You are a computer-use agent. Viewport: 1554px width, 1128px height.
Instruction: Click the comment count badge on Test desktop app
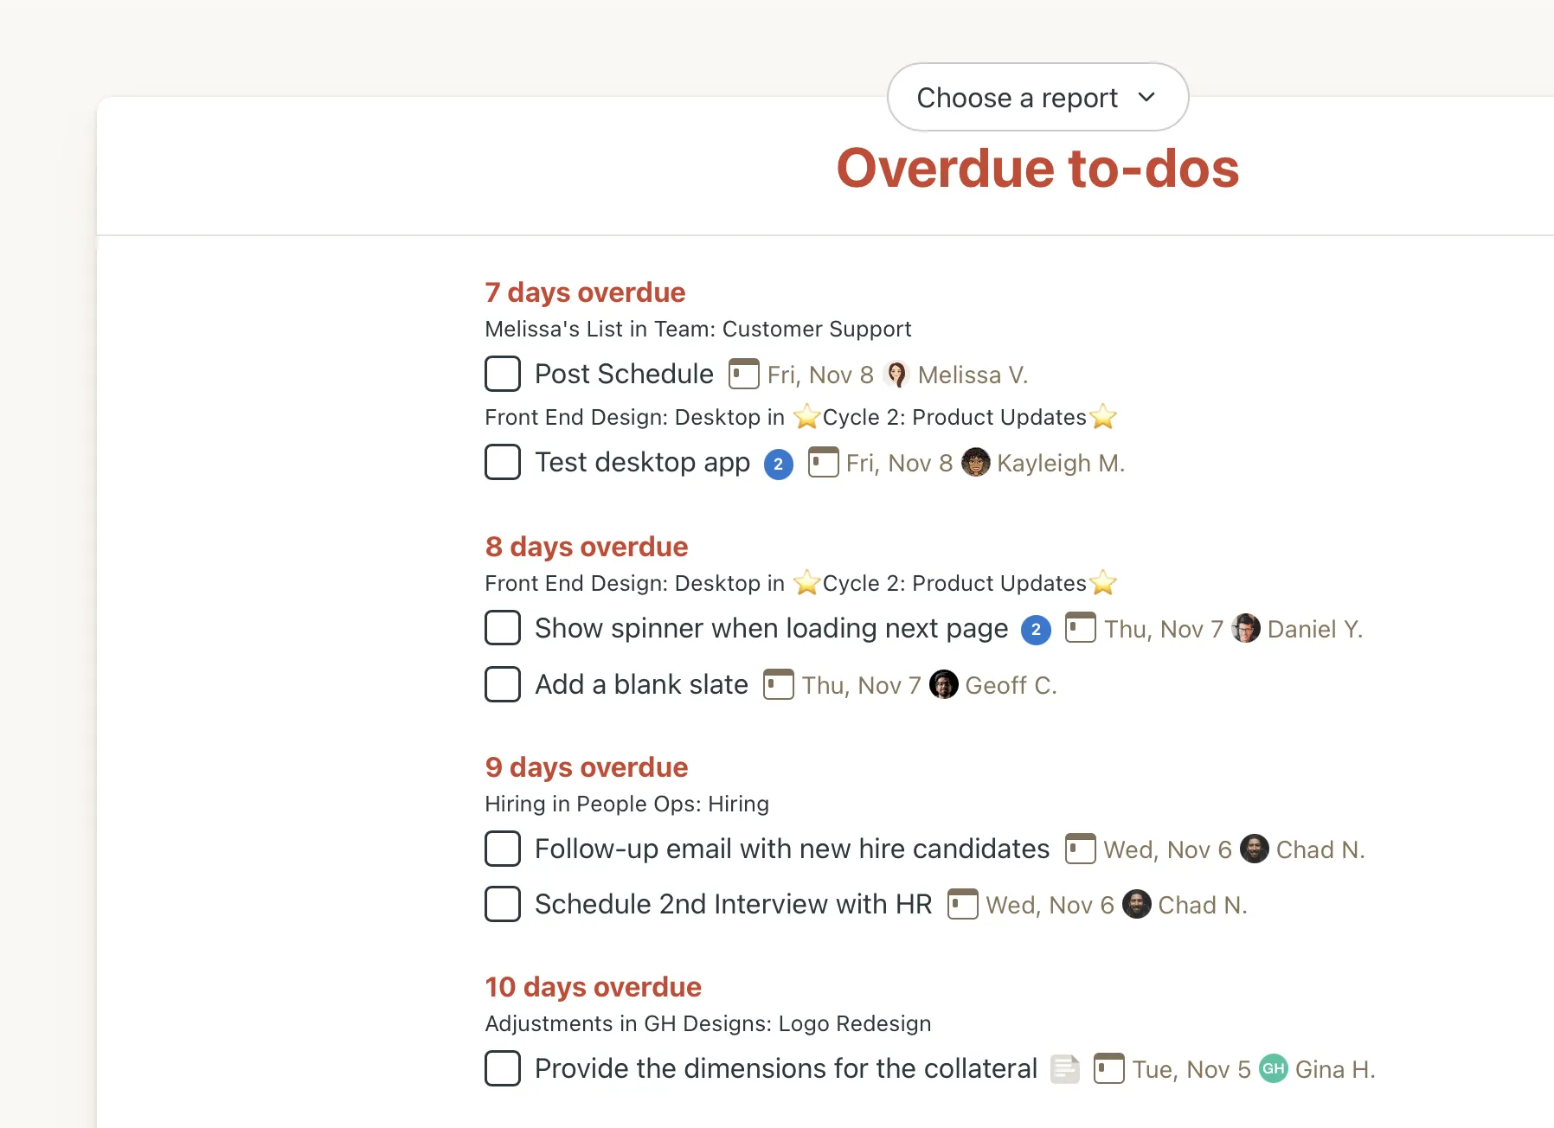click(778, 464)
